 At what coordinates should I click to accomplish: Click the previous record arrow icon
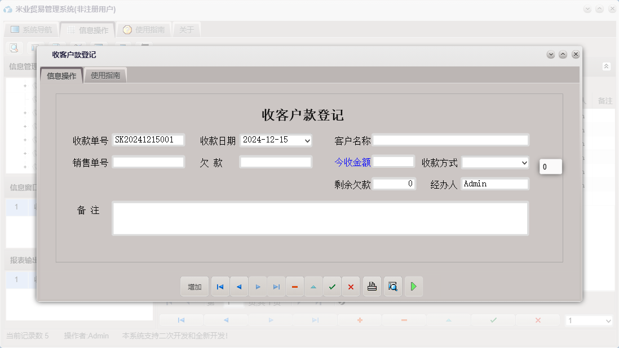tap(238, 287)
